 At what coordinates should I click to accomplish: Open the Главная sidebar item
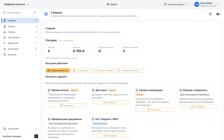coord(20,21)
